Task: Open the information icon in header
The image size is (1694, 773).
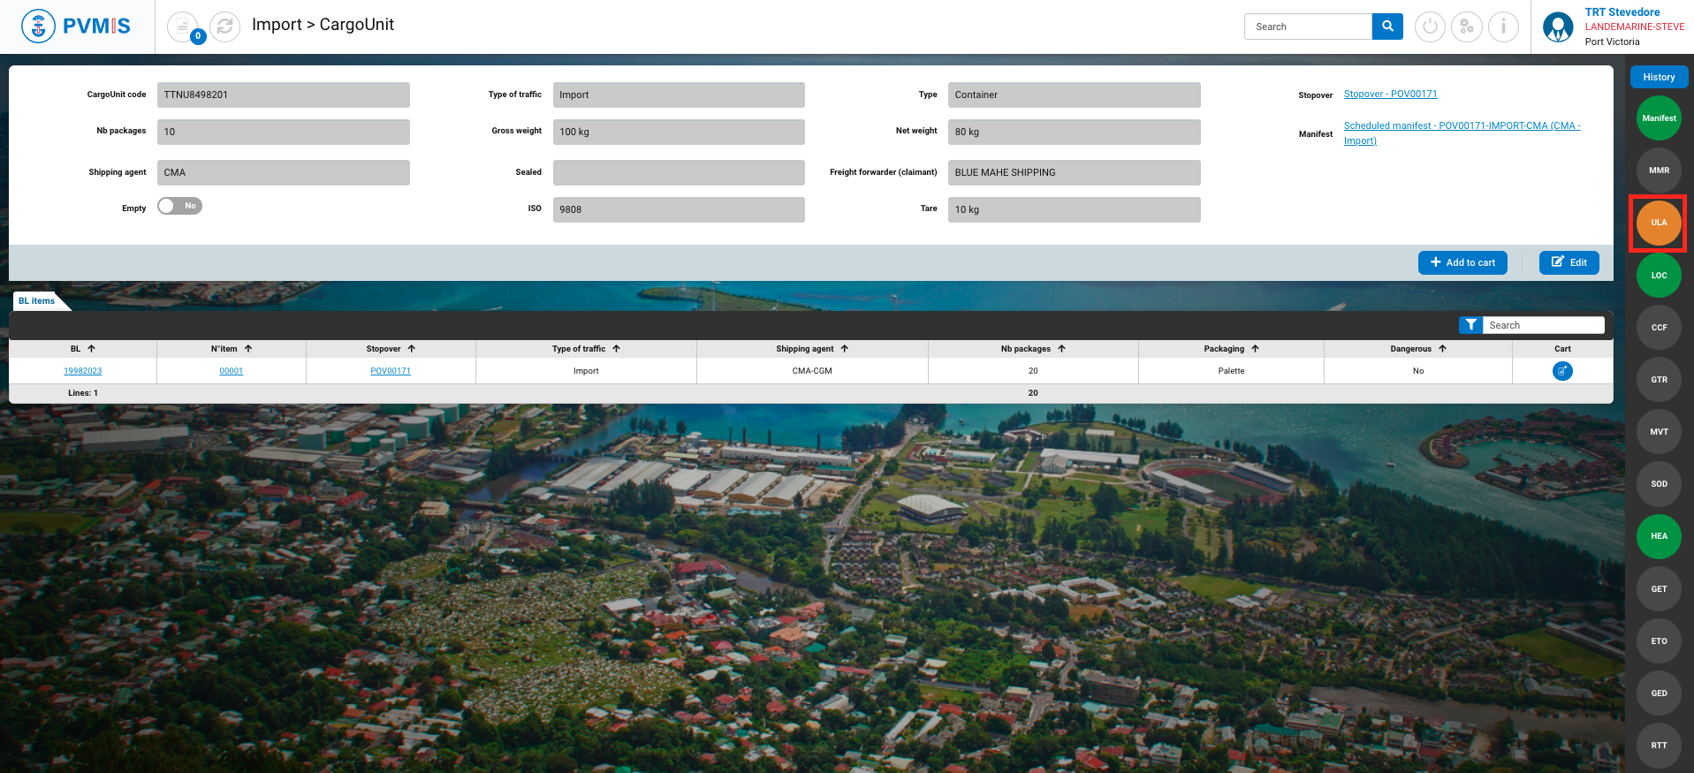Action: point(1503,27)
